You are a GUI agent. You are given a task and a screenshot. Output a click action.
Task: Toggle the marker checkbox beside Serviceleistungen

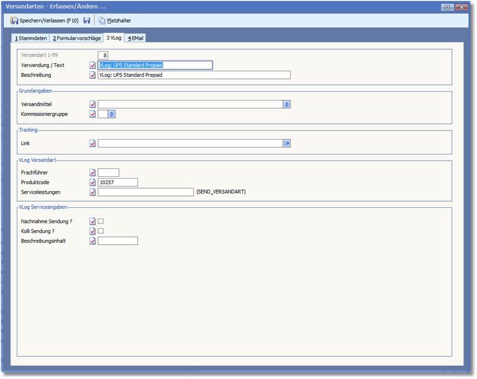(x=93, y=192)
